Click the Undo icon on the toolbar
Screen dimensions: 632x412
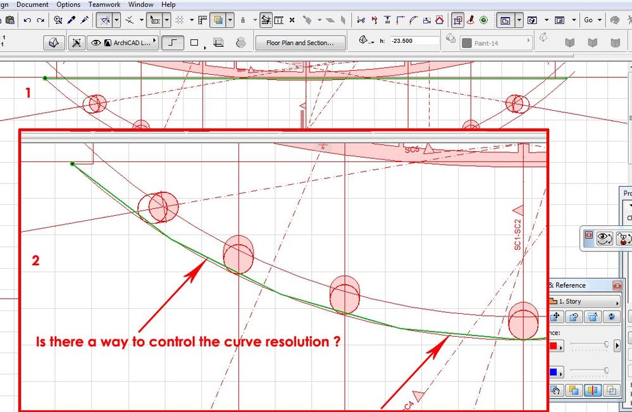(28, 20)
